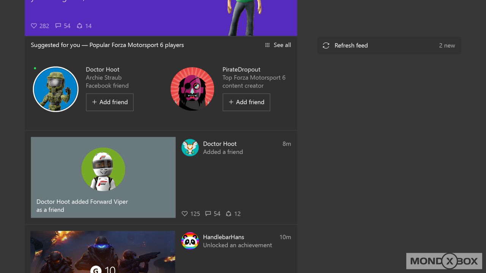This screenshot has height=273, width=486.
Task: Open the Forward Viper friend announcement tile
Action: coord(103,177)
